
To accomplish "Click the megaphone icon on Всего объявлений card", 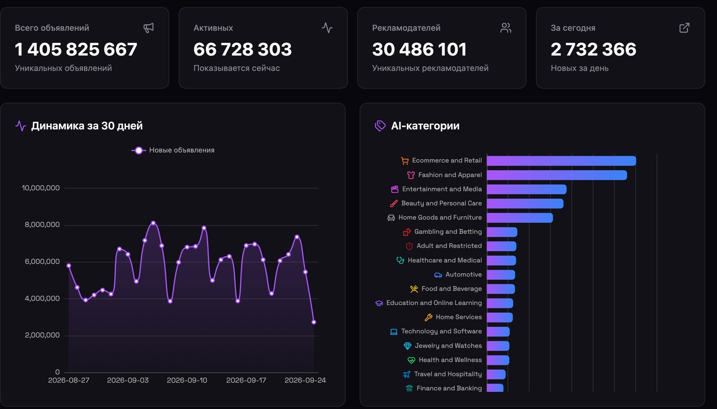I will point(148,28).
